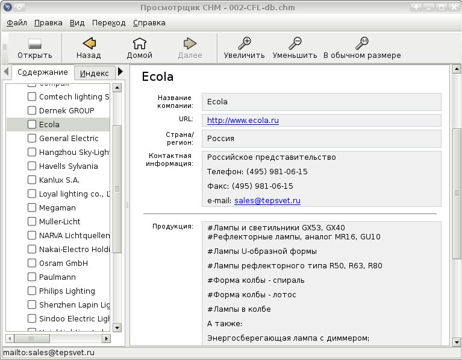Viewport: 462px width, 360px height.
Task: Open the http://www.ecola.ru link
Action: tap(243, 121)
